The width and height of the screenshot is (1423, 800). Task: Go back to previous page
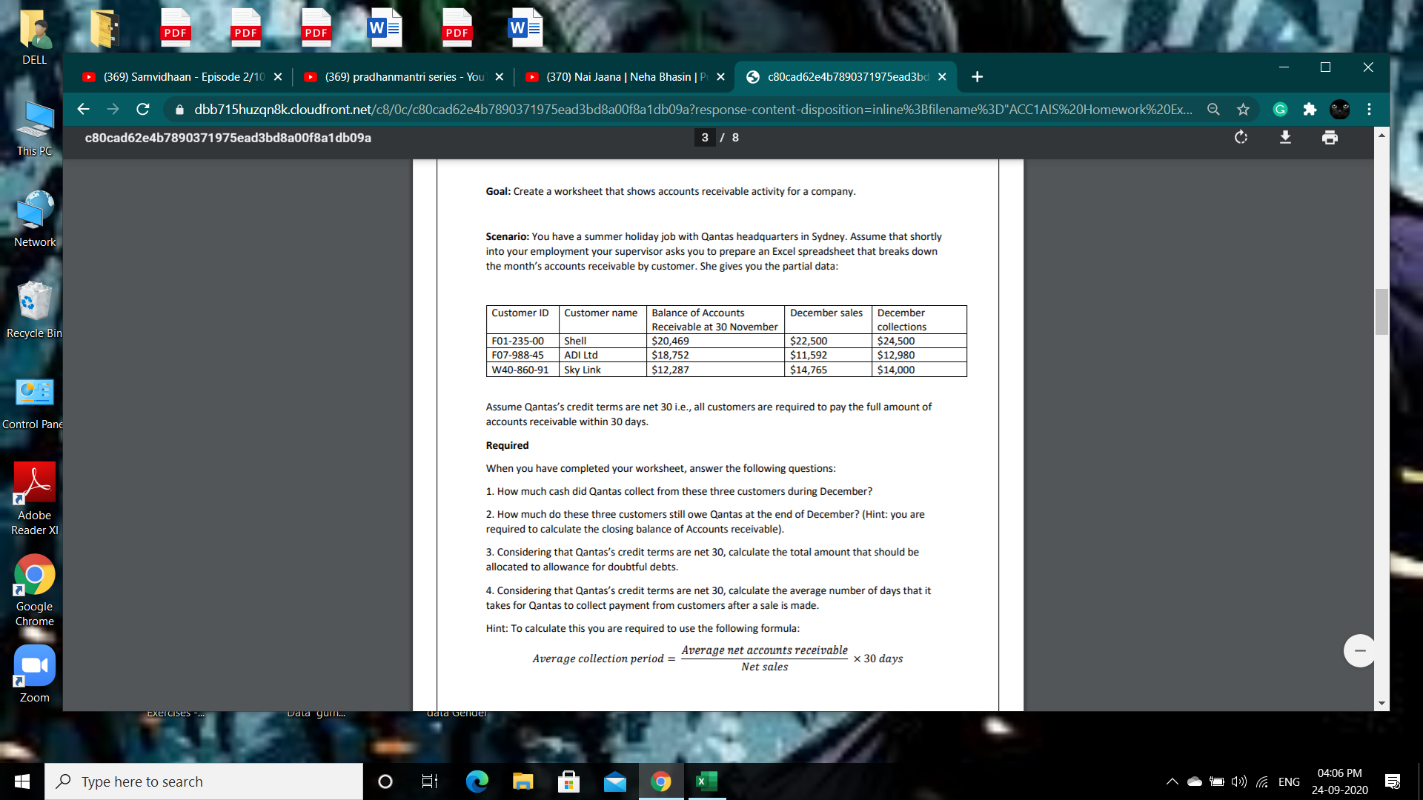(x=83, y=110)
